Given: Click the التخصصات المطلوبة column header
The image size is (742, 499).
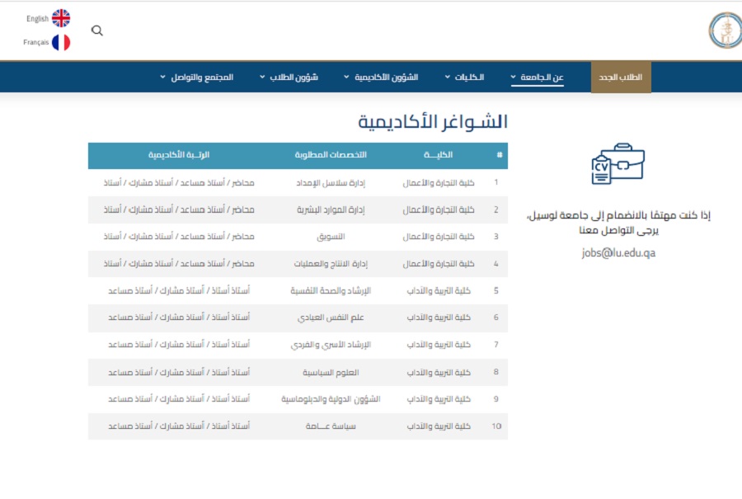Looking at the screenshot, I should (331, 155).
